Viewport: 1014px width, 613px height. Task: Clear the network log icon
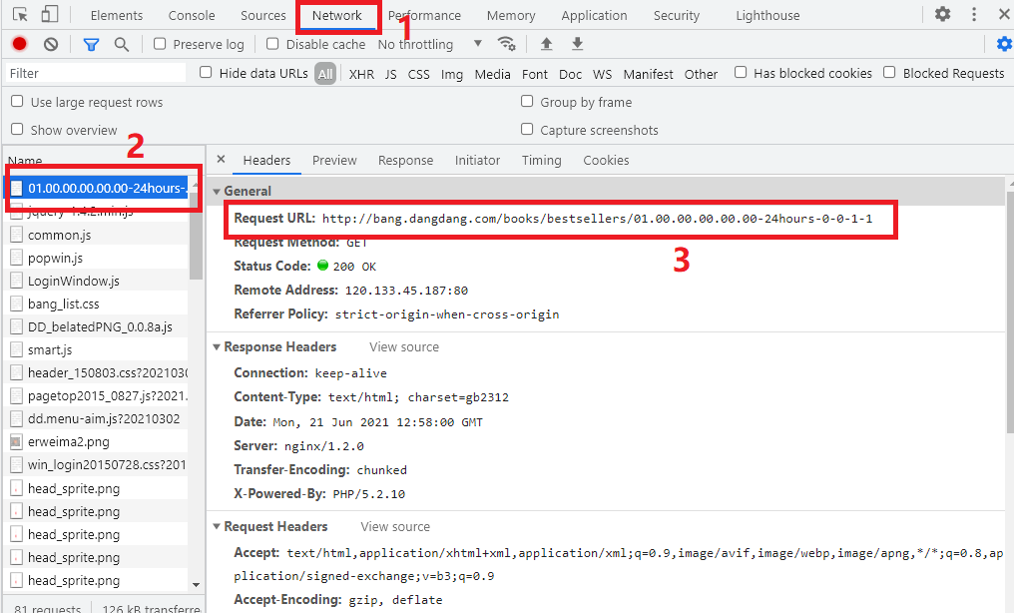click(51, 44)
